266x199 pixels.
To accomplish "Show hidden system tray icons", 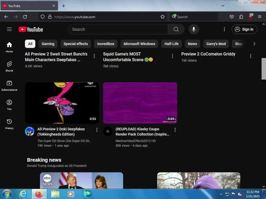I will coord(221,194).
